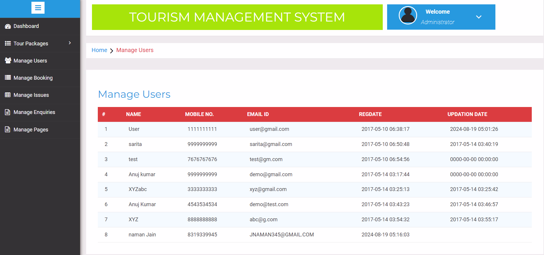Select the name cell 'XYZabc'

138,189
